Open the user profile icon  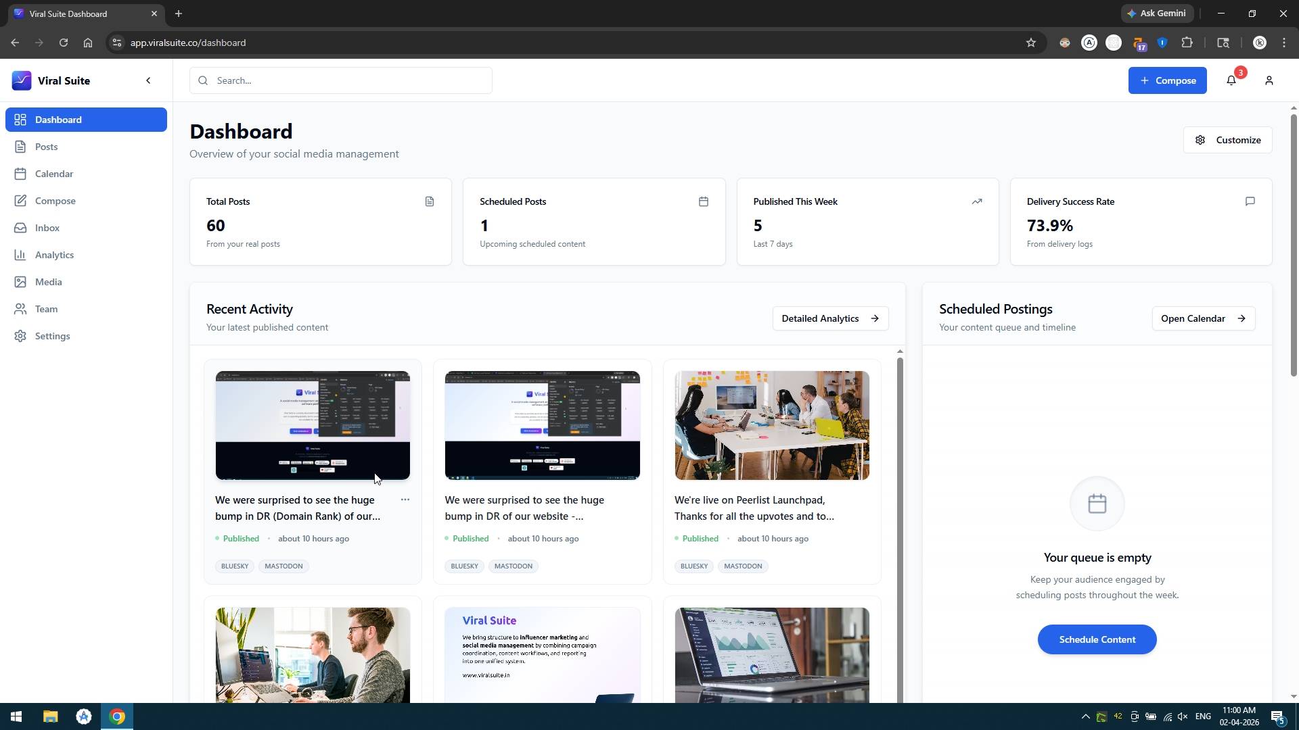coord(1269,80)
